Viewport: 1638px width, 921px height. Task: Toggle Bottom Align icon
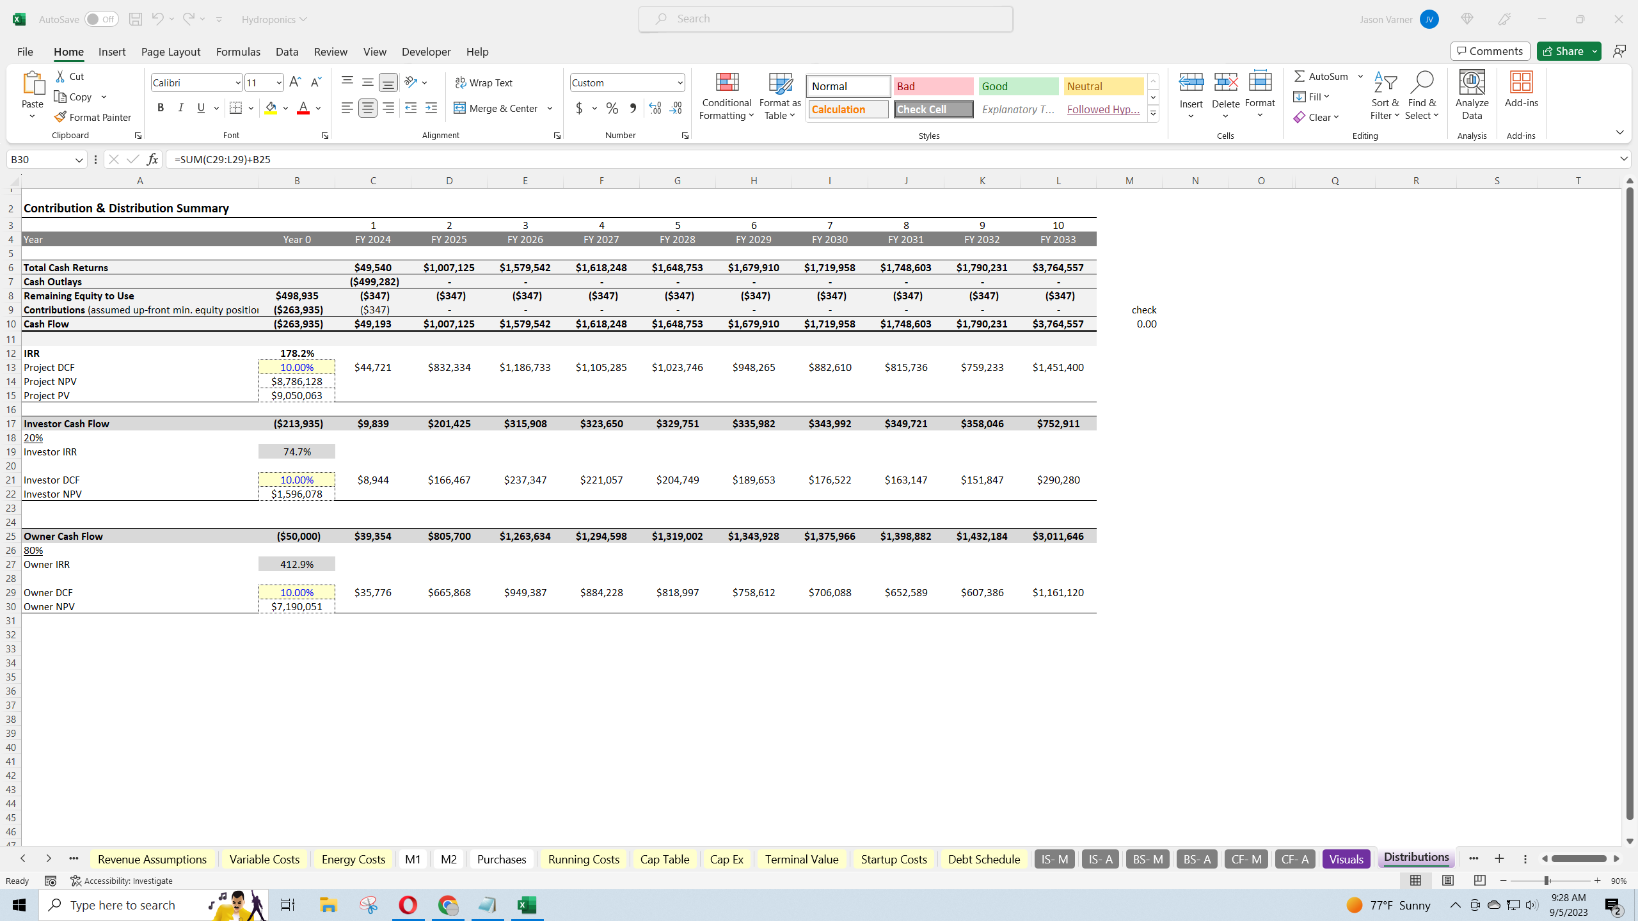[388, 82]
